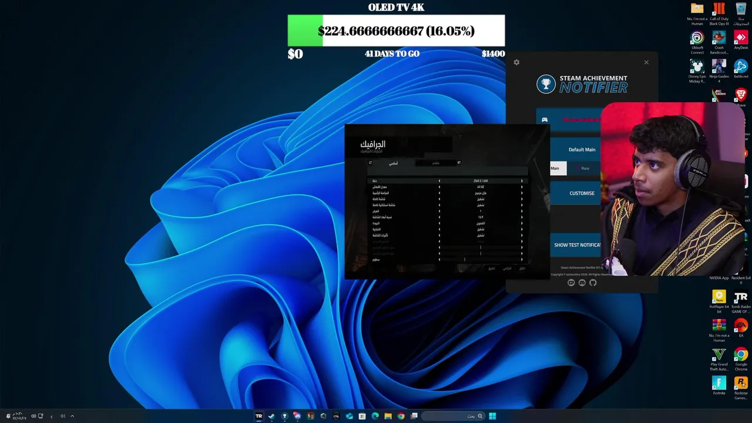Open Ninja Gaiden 4 desktop shortcut
752x423 pixels.
[719, 71]
